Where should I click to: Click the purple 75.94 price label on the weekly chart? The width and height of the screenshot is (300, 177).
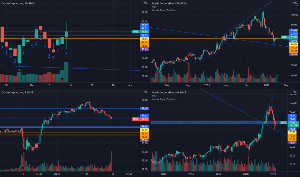294,54
